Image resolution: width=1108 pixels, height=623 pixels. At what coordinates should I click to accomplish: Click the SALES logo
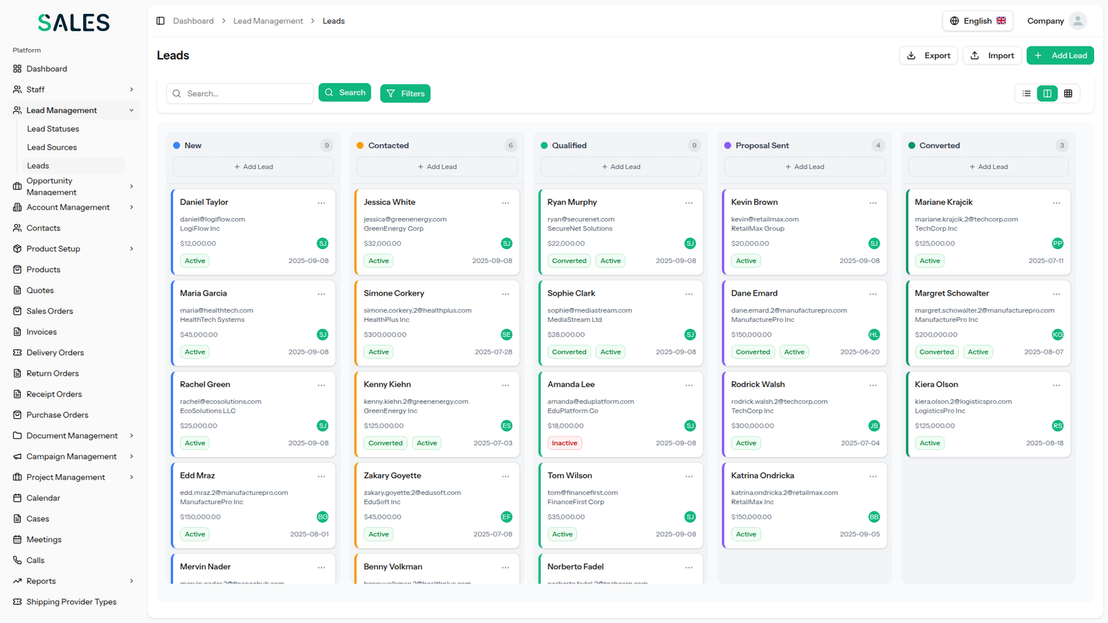pyautogui.click(x=73, y=23)
